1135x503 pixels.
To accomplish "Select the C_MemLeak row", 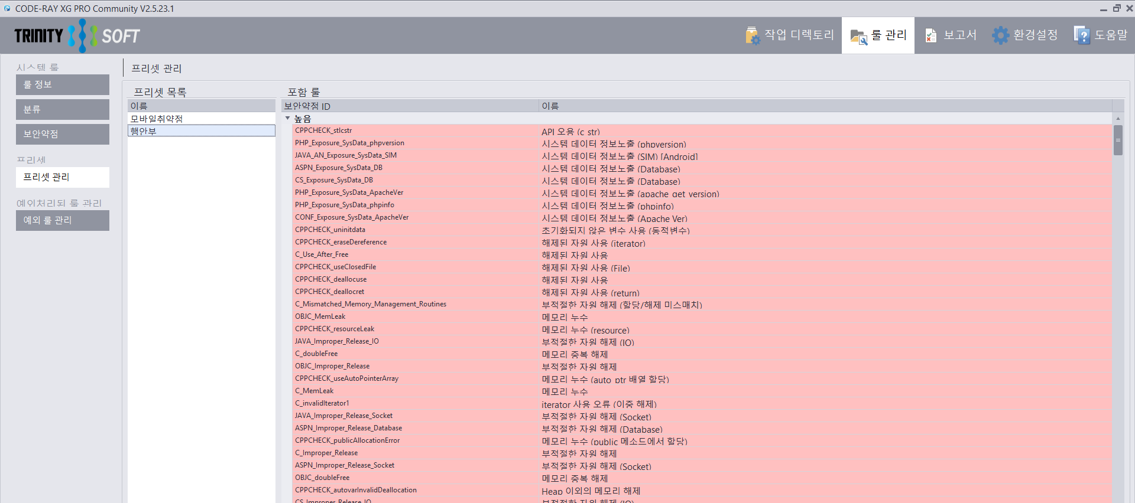I will tap(702, 391).
